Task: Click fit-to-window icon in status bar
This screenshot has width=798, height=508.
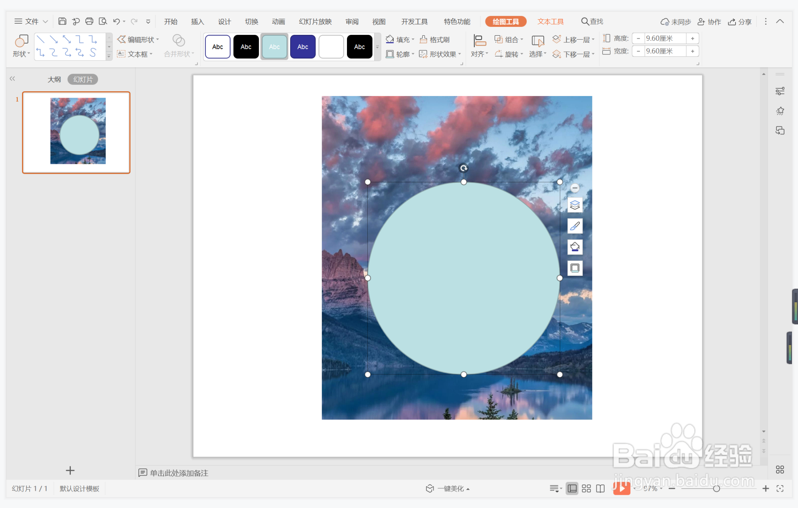Action: [780, 488]
